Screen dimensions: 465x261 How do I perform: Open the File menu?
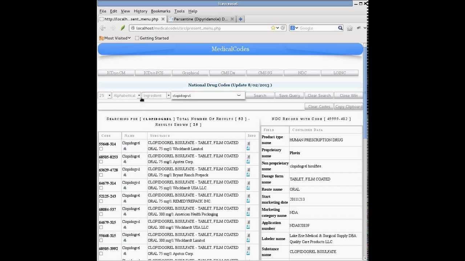point(103,11)
